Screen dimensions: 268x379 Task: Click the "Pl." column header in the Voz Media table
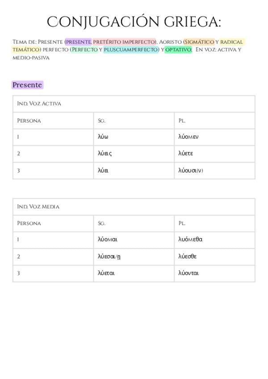[x=182, y=223]
